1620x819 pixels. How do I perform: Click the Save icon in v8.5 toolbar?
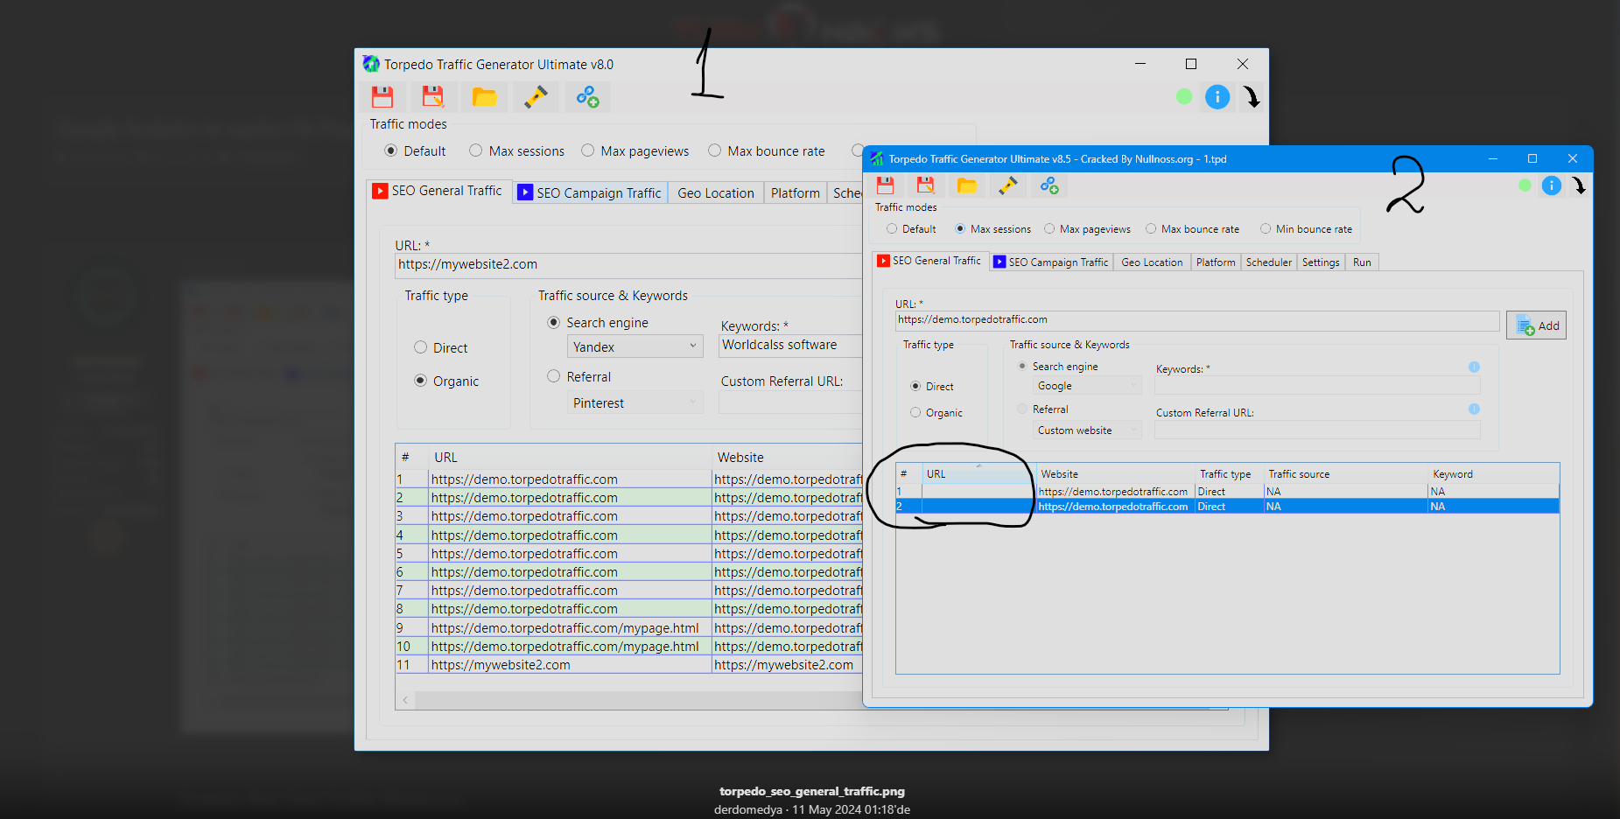pyautogui.click(x=885, y=185)
